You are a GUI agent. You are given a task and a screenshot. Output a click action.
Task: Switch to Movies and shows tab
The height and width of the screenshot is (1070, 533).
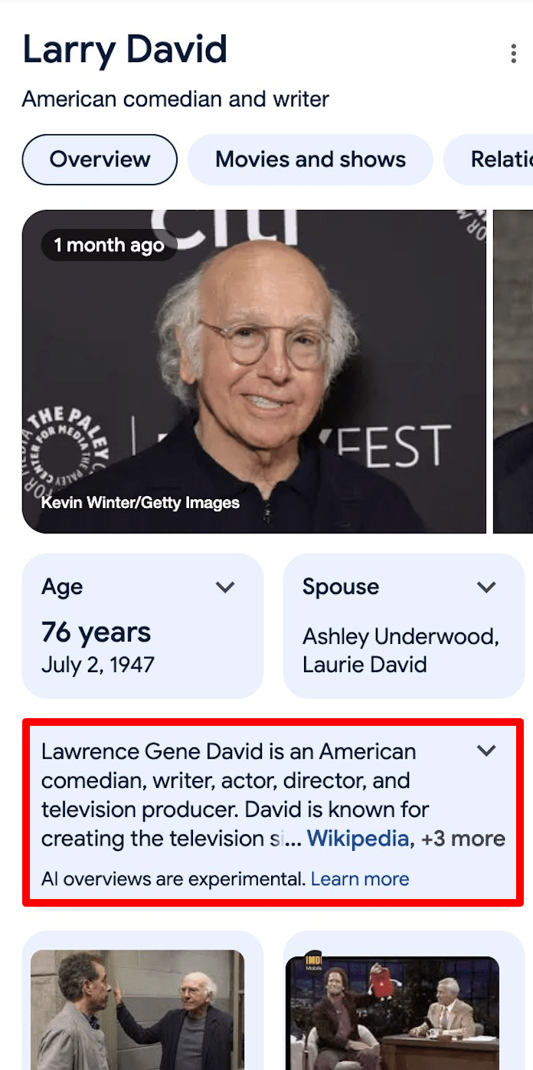pos(310,159)
